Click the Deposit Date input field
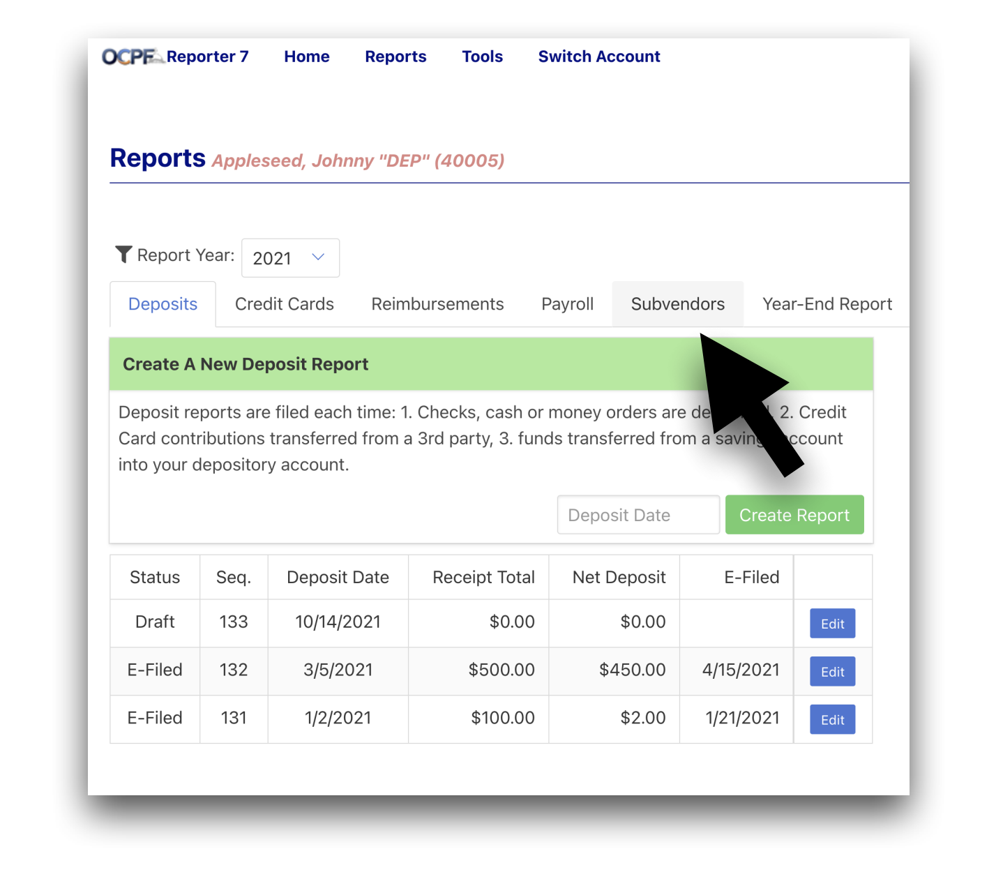Image resolution: width=1003 pixels, height=879 pixels. pos(638,514)
